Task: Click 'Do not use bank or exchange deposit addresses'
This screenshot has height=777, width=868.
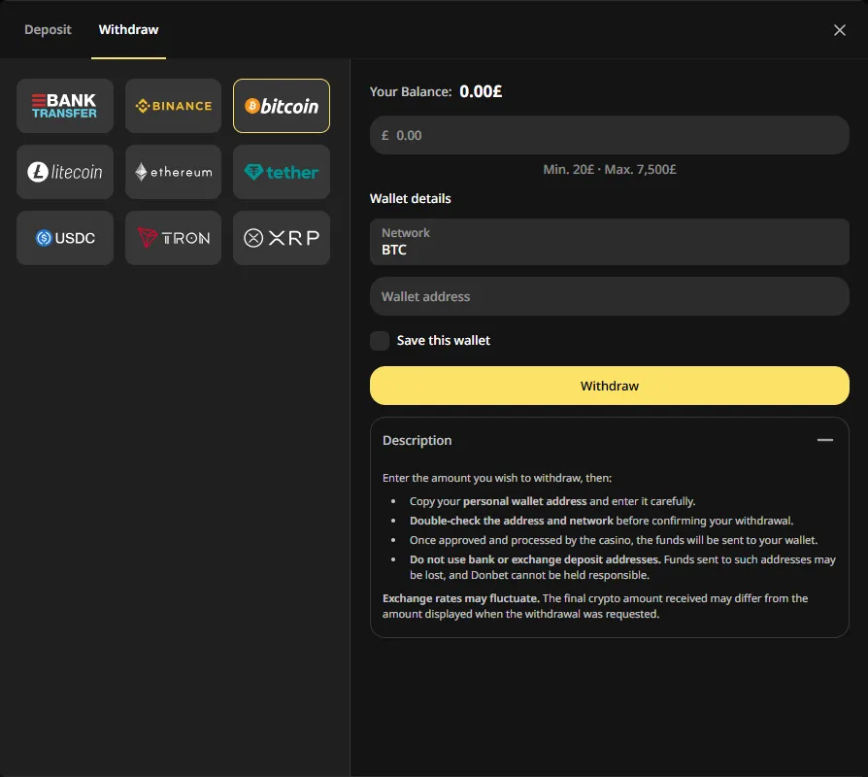Action: click(535, 559)
